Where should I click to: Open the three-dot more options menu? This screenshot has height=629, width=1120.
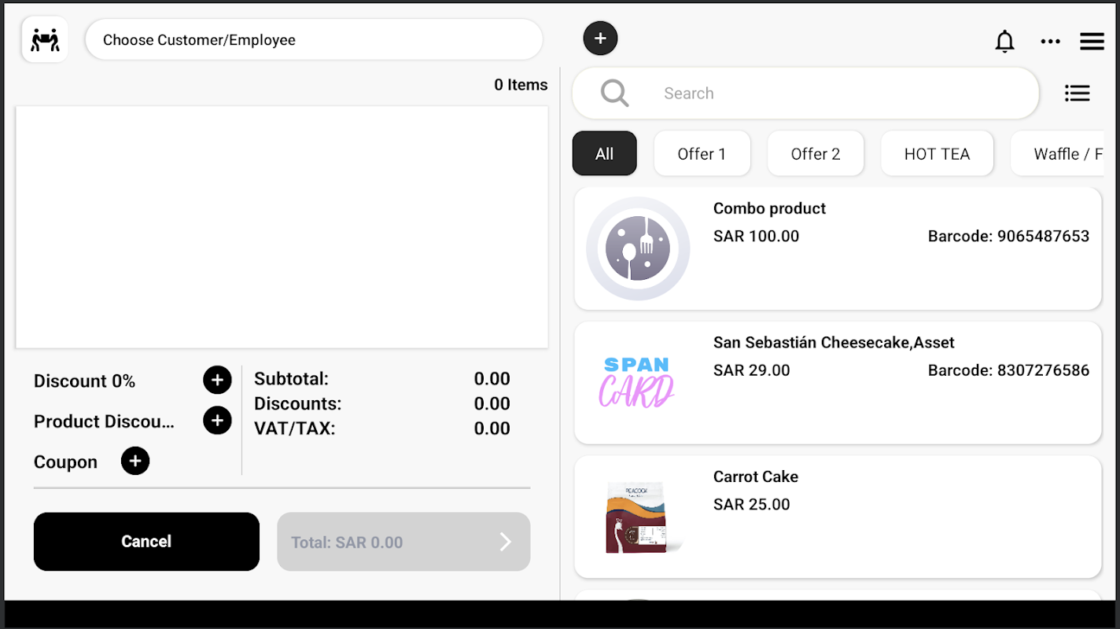click(x=1050, y=42)
